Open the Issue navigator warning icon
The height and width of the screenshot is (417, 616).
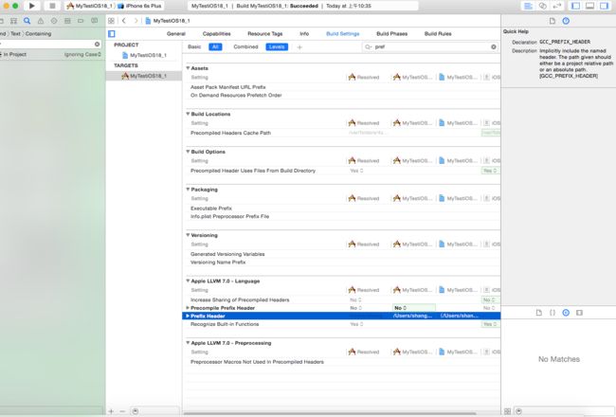click(41, 21)
